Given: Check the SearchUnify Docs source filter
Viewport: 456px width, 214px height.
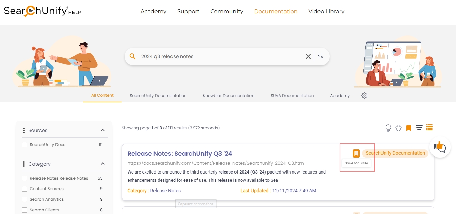Looking at the screenshot, I should pos(25,145).
